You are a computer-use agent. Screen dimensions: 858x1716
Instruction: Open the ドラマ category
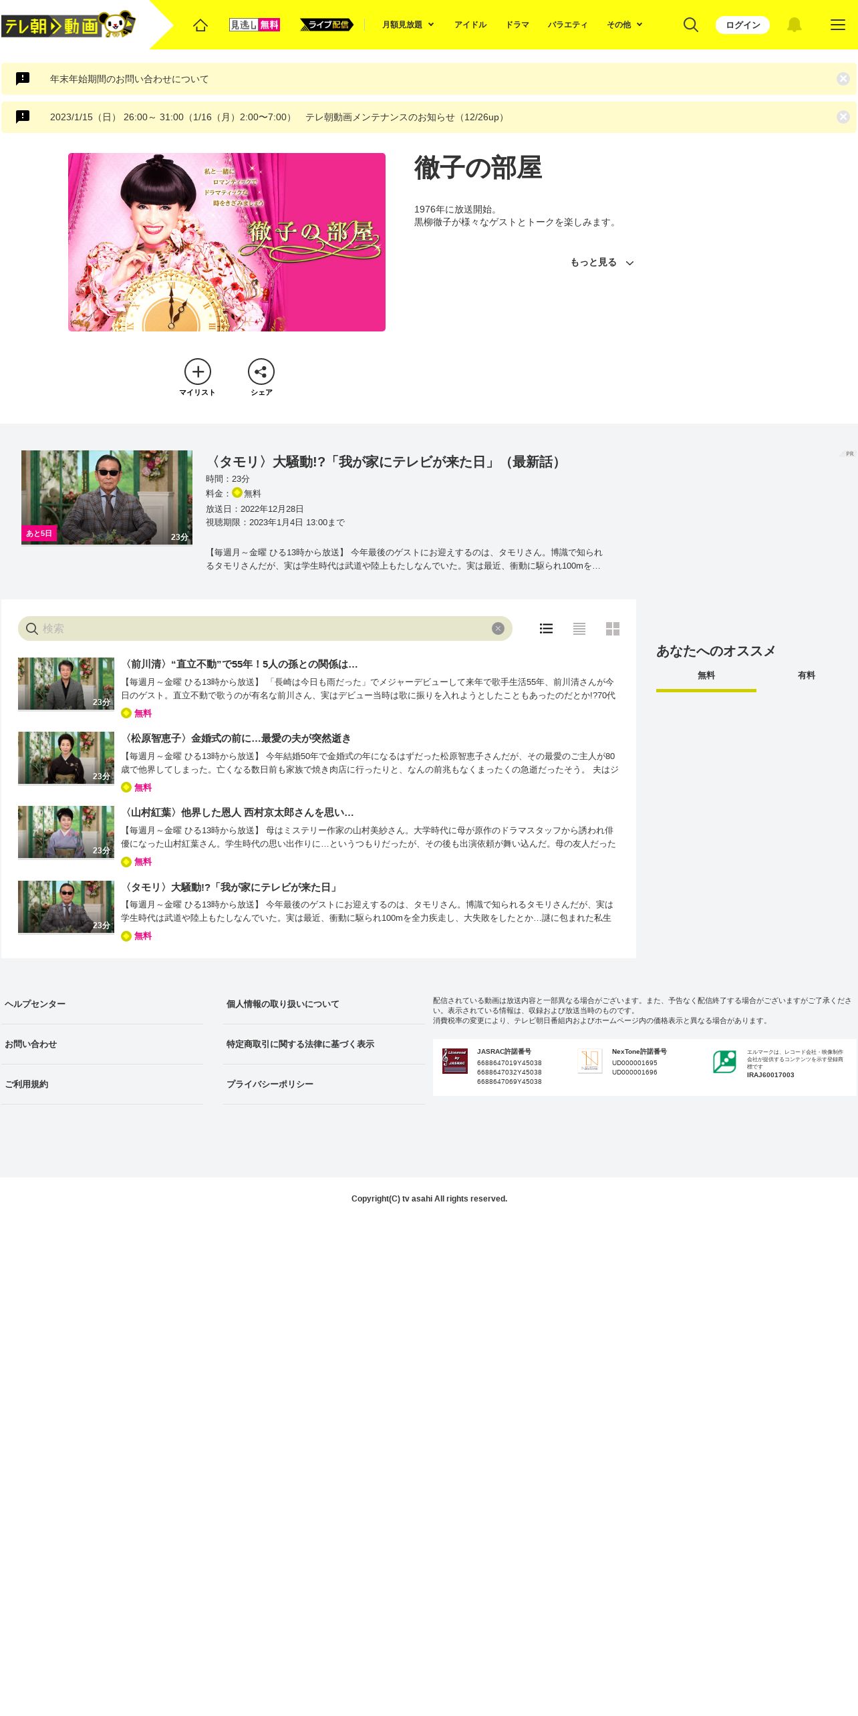[517, 25]
